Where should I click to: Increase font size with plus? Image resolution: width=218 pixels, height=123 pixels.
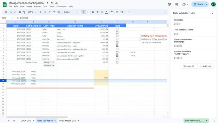[88, 12]
